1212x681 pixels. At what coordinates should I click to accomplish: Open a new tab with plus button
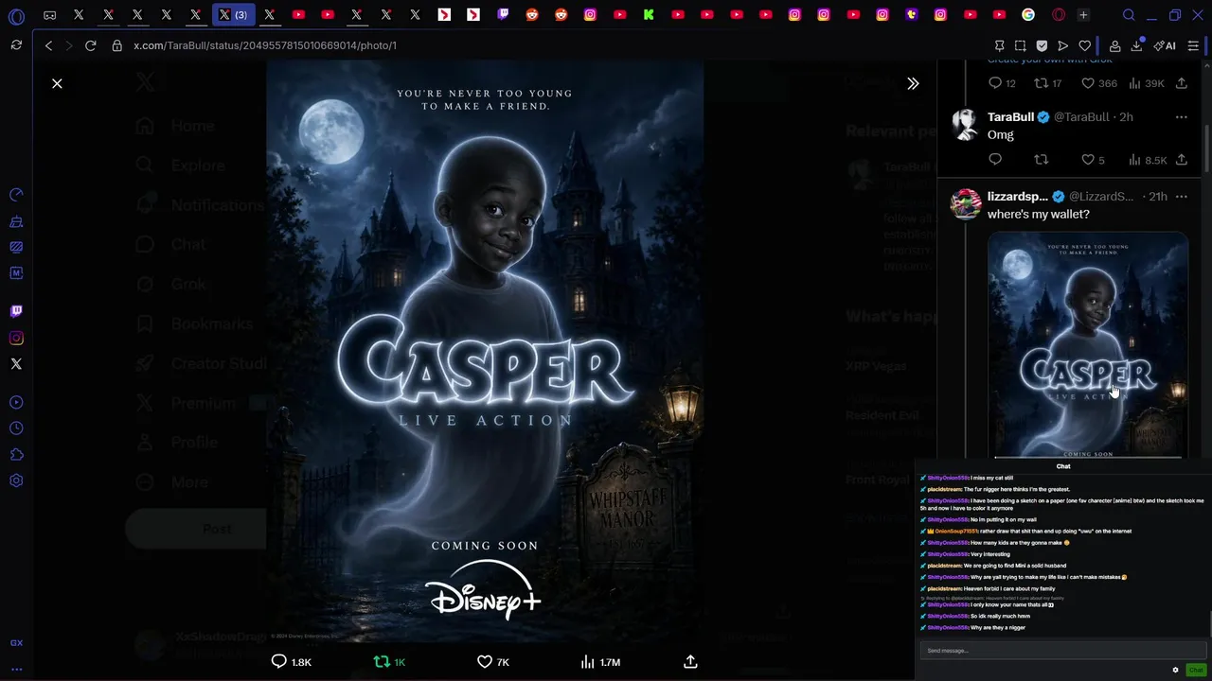click(x=1083, y=15)
